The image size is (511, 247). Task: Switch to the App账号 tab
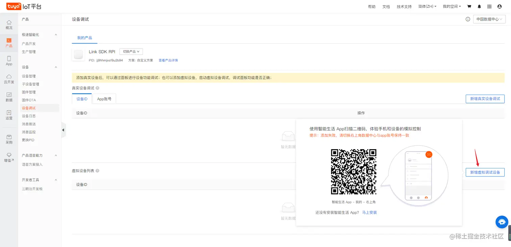pos(104,99)
